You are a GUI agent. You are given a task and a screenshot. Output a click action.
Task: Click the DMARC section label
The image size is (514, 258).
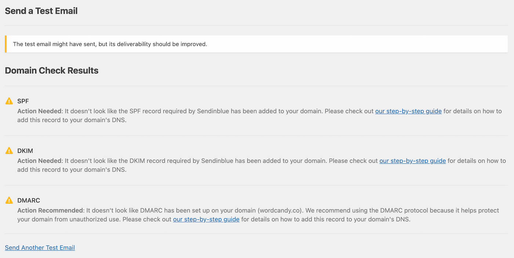(x=29, y=200)
